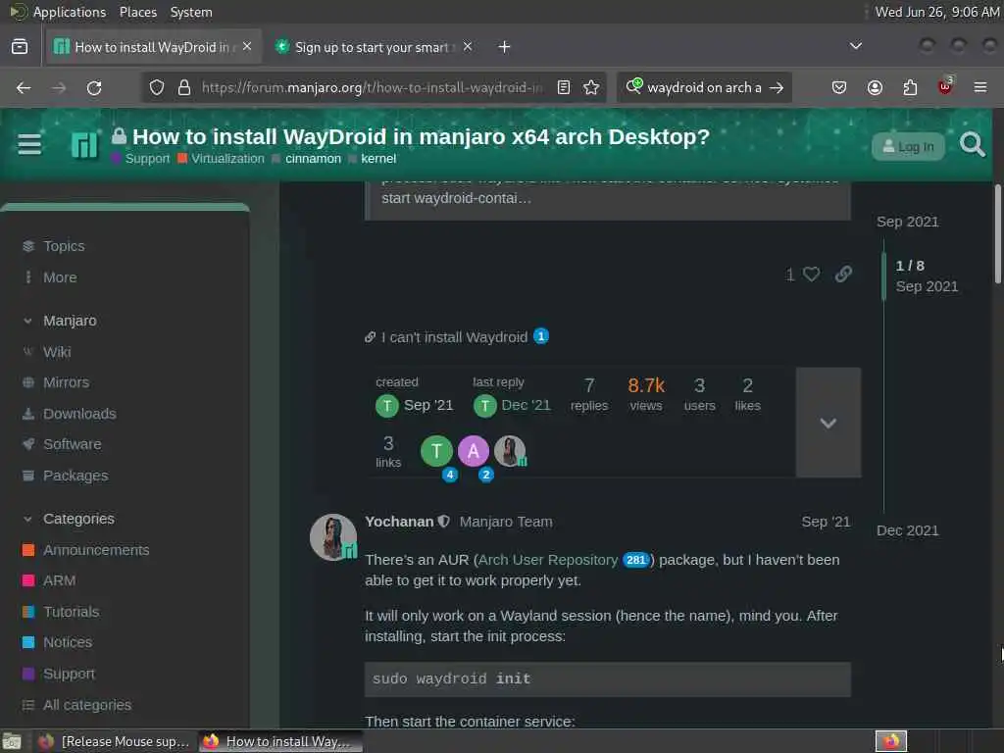Open Firefox application hamburger menu
This screenshot has height=753, width=1004.
[980, 87]
